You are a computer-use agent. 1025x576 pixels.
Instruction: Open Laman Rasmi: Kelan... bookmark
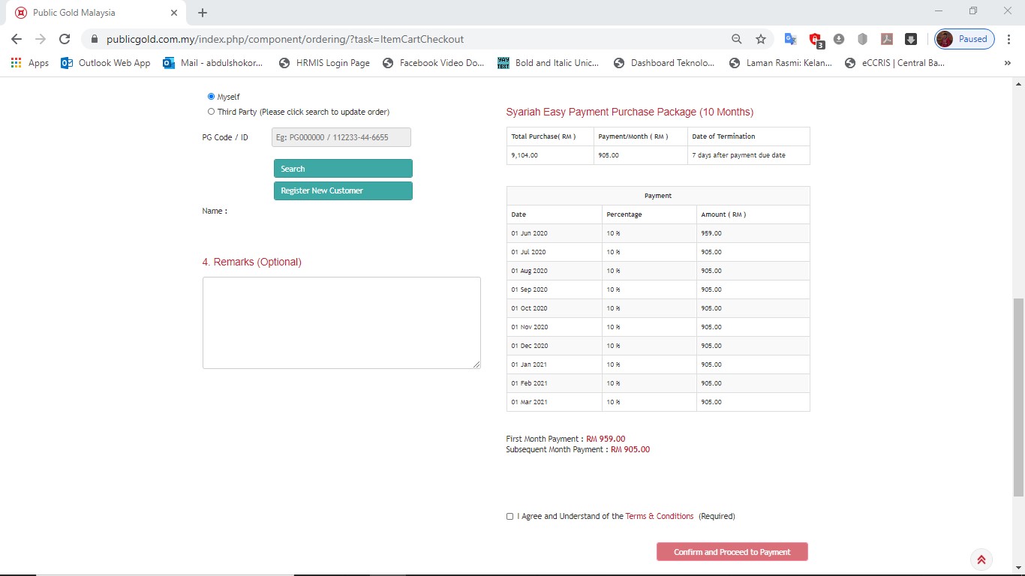coord(780,63)
